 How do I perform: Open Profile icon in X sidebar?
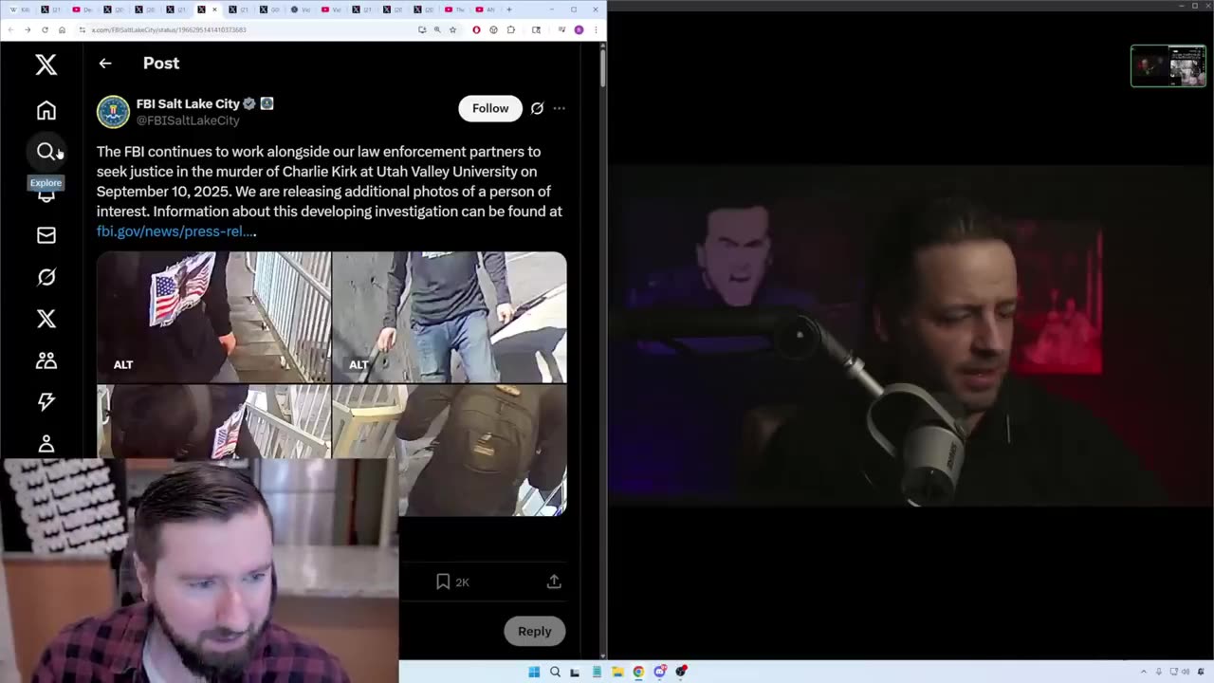coord(46,443)
